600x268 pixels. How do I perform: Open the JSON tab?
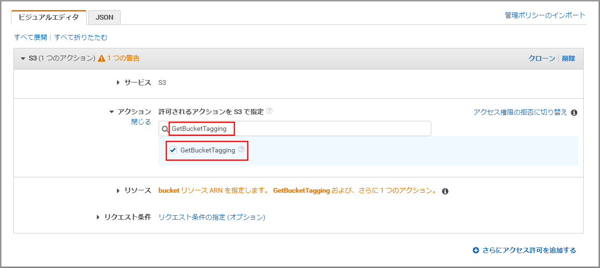104,17
